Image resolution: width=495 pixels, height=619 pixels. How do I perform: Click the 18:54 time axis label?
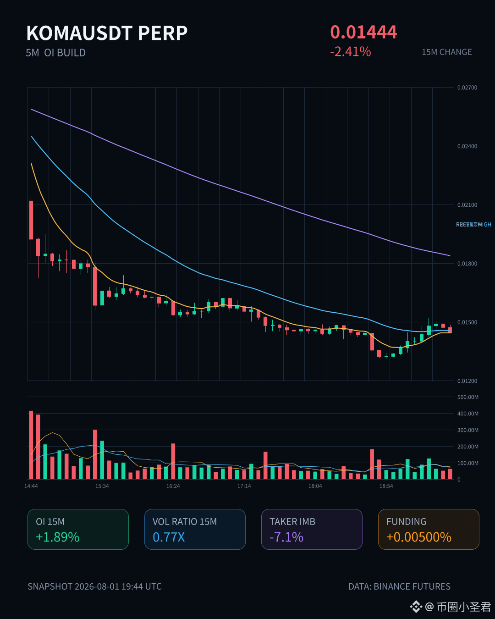coord(386,486)
